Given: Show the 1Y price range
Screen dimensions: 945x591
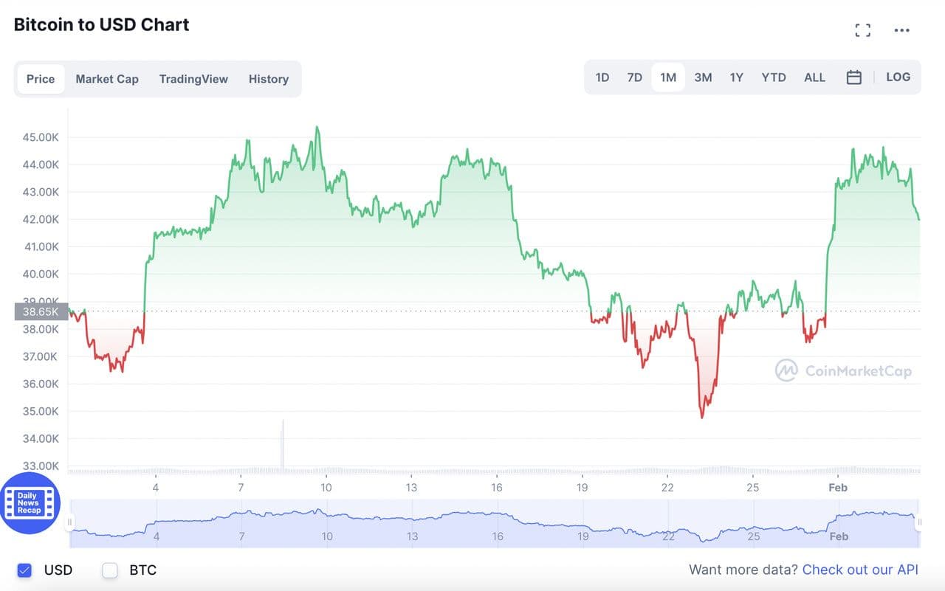Looking at the screenshot, I should pyautogui.click(x=736, y=77).
